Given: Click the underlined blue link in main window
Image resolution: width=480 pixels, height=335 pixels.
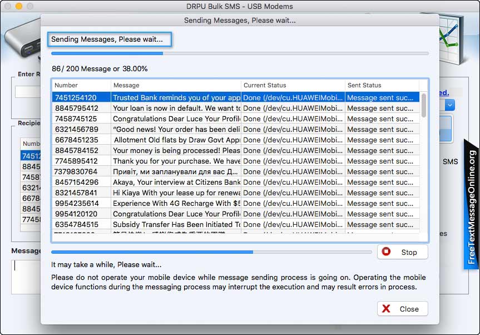Looking at the screenshot, I should 444,92.
